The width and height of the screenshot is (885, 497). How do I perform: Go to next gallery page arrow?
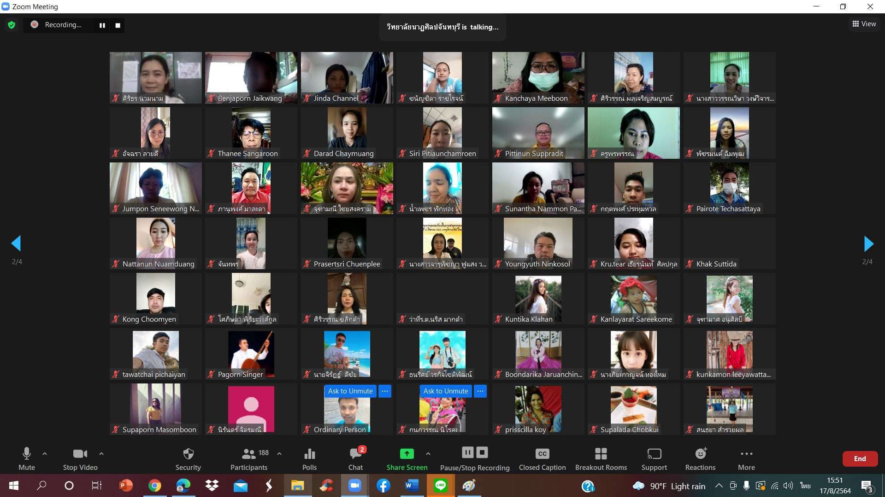(868, 243)
